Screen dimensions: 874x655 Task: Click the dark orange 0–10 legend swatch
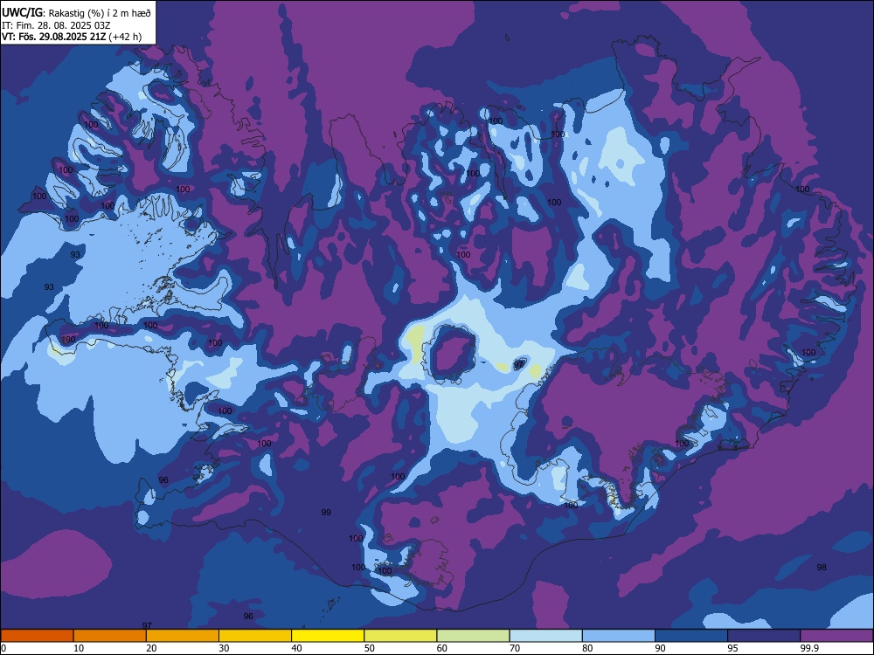(37, 636)
